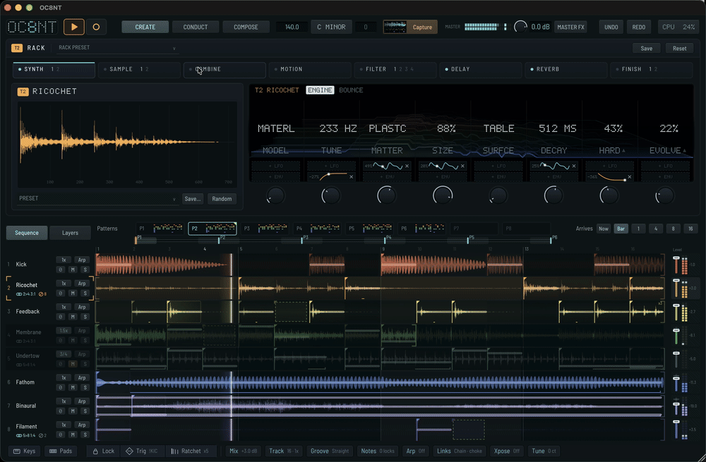
Task: Click the preset Save... button
Action: pos(193,198)
